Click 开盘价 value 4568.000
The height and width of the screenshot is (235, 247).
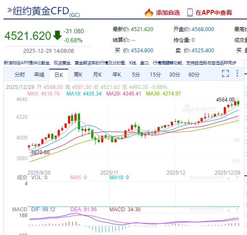pyautogui.click(x=203, y=29)
